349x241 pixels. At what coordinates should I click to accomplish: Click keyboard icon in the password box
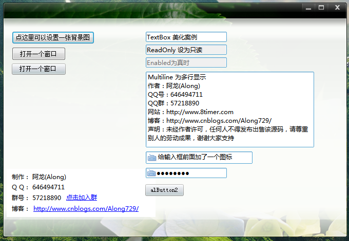tap(151, 173)
